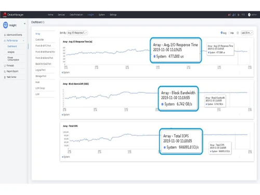Screen dimensions: 260x195
Task: Select the LUN Group tab
Action: (x=40, y=88)
